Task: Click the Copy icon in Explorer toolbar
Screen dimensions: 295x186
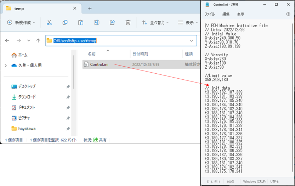Action: [65, 22]
